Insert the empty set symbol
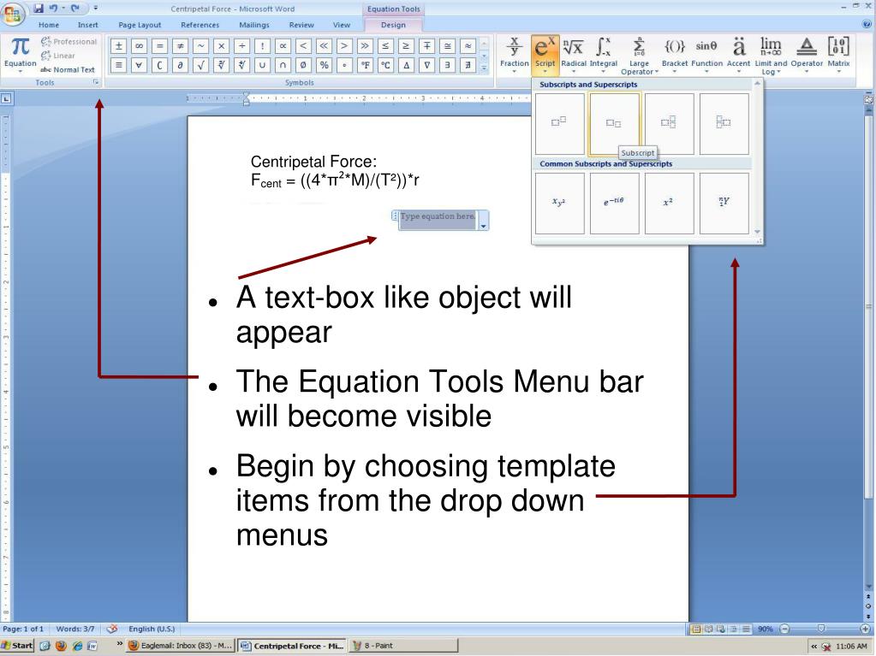 tap(303, 65)
